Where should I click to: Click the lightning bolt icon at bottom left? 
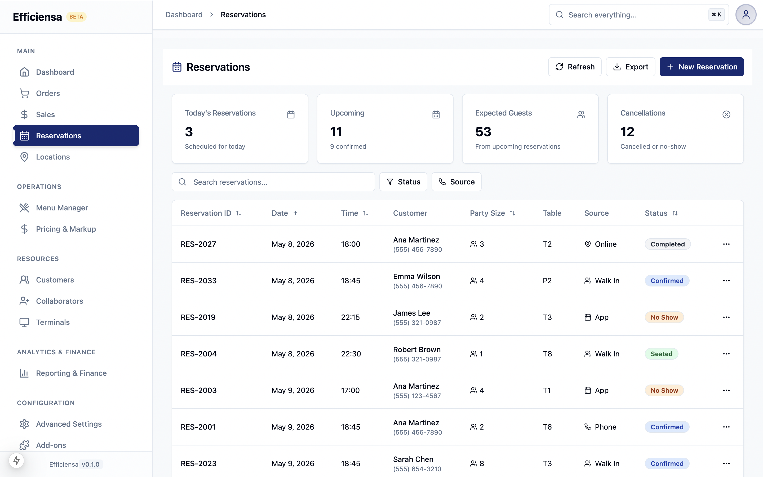(16, 461)
